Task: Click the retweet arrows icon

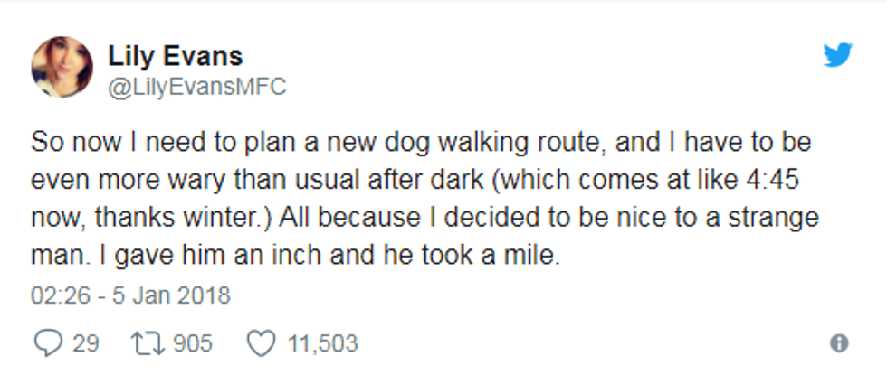Action: tap(148, 343)
